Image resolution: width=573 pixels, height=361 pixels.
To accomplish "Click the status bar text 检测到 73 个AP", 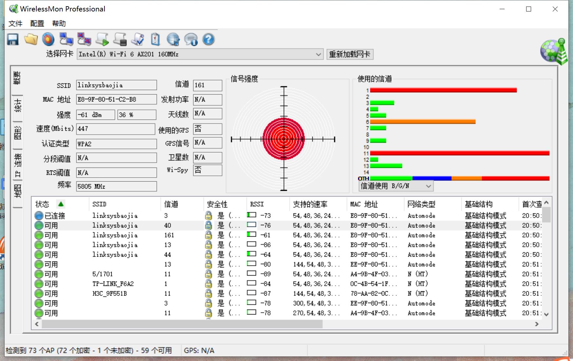I will point(30,351).
